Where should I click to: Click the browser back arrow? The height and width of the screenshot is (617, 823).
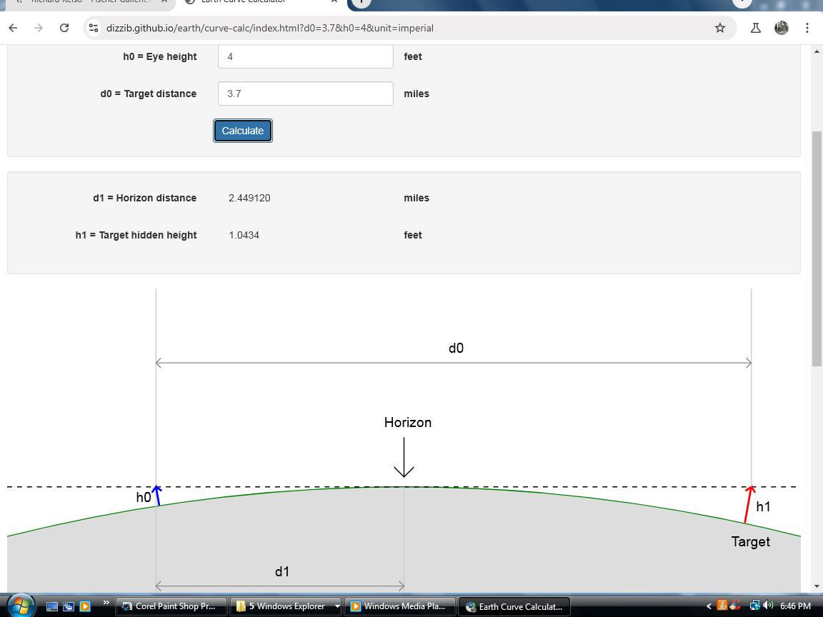pos(13,28)
